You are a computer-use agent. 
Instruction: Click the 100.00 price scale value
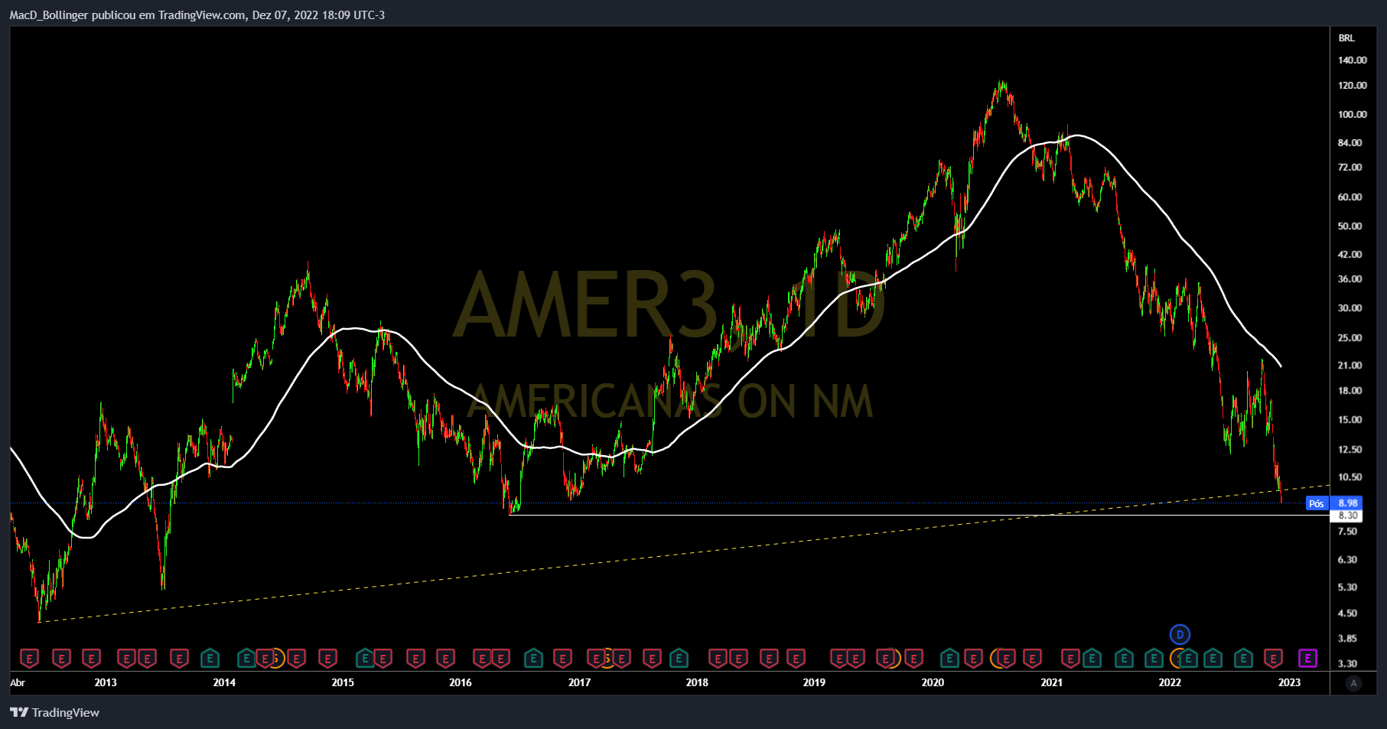click(x=1352, y=115)
